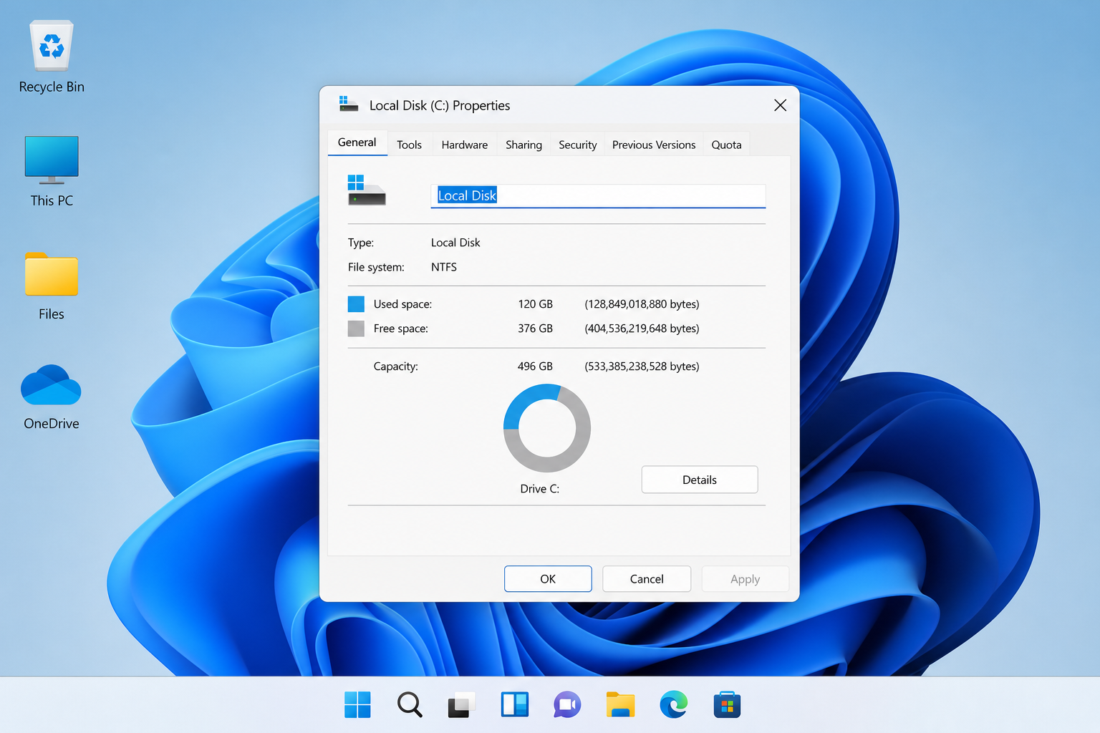Switch to the Tools tab
1100x733 pixels.
click(x=410, y=145)
